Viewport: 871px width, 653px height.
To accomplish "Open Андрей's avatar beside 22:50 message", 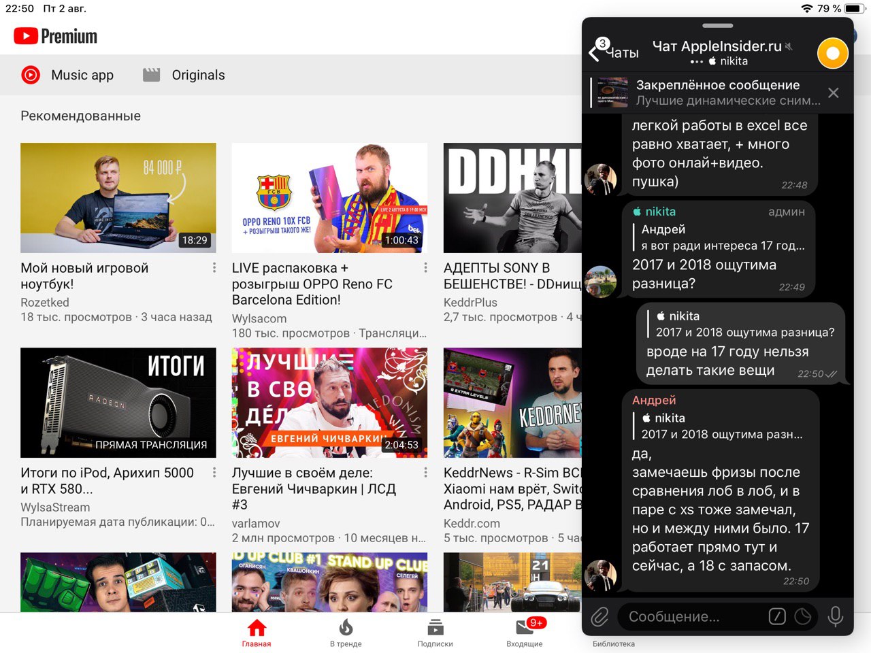I will click(602, 575).
